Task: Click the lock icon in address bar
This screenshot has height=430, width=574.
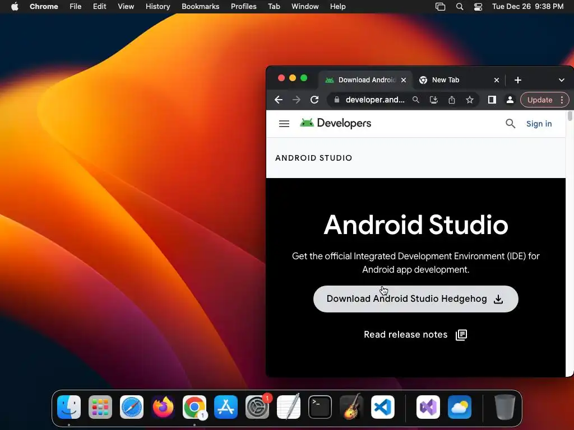Action: [x=337, y=100]
